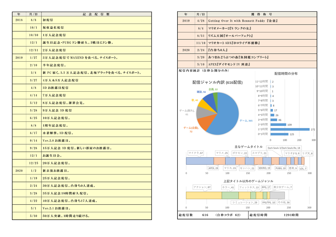
Task: Click the 0~1時間 bar showing 125
Action: click(279, 134)
